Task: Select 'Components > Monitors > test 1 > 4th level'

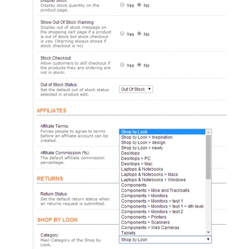Action: tap(162, 206)
